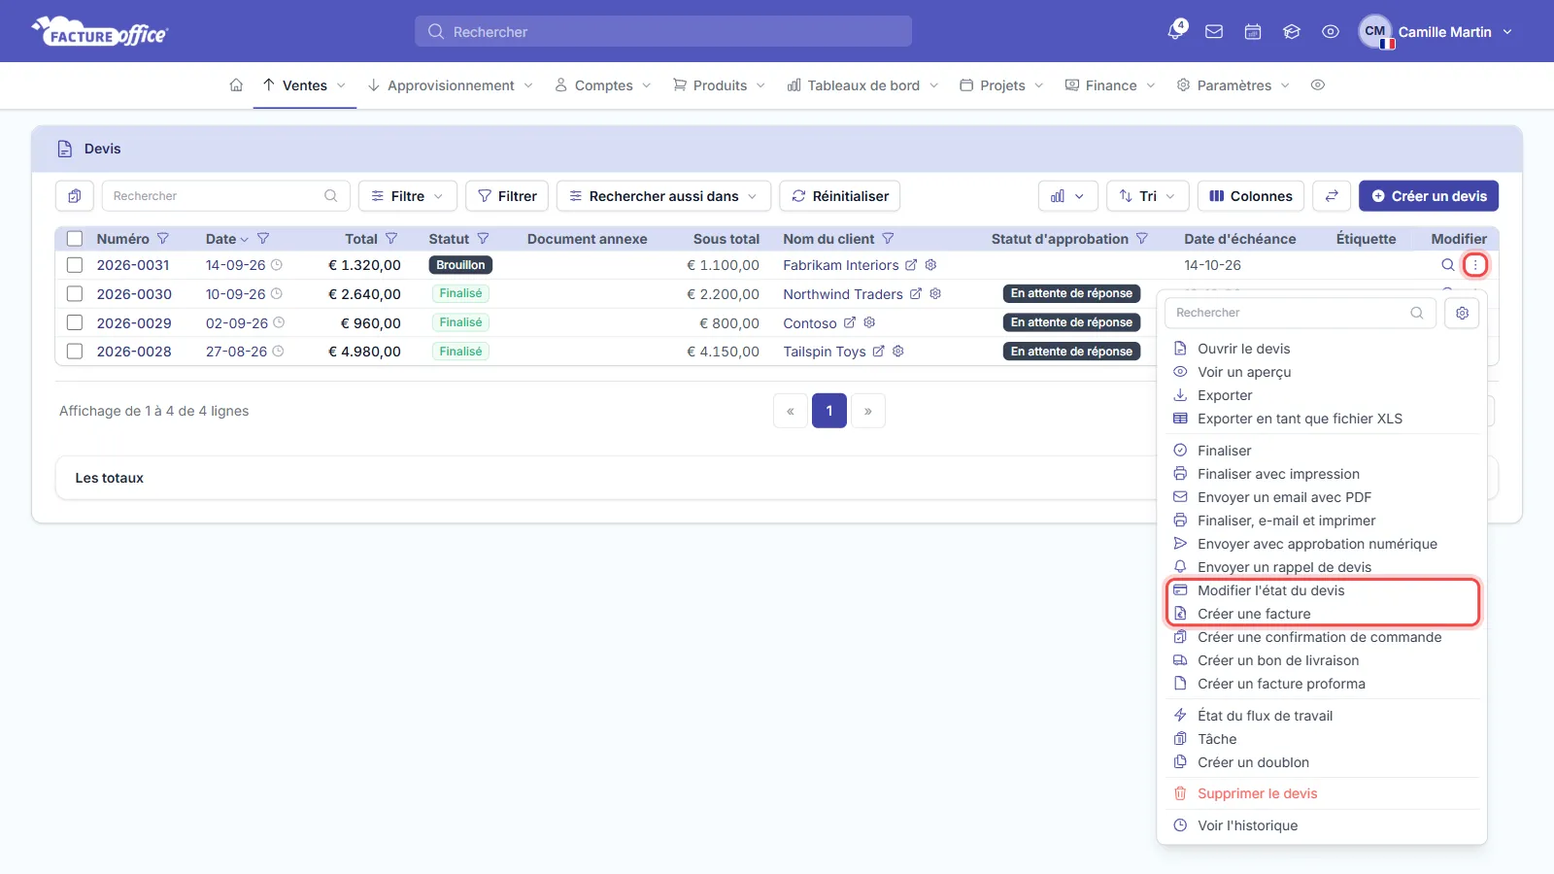Screen dimensions: 1554x874
Task: Go to home icon in navigation bar
Action: click(x=236, y=85)
